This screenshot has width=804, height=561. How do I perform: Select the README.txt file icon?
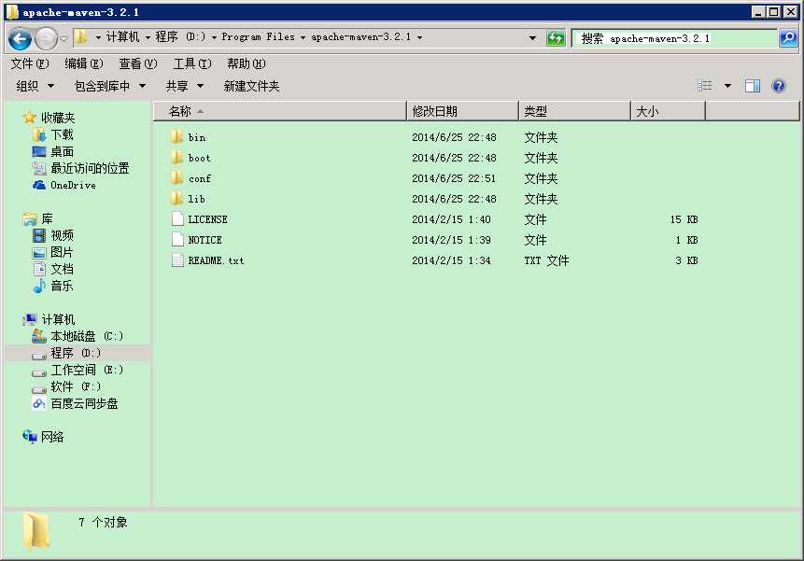point(177,259)
